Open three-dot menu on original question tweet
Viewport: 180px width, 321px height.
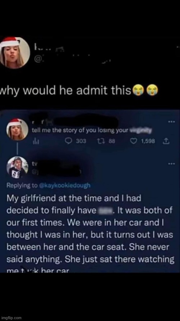170,122
